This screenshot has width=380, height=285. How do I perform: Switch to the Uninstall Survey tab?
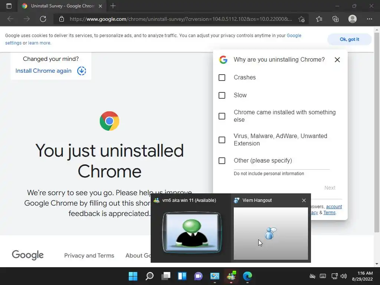point(62,6)
